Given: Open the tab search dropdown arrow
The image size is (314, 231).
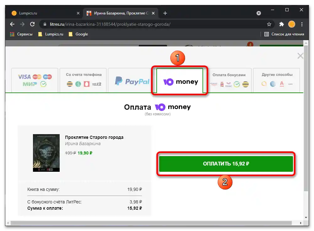Looking at the screenshot, I should (259, 13).
